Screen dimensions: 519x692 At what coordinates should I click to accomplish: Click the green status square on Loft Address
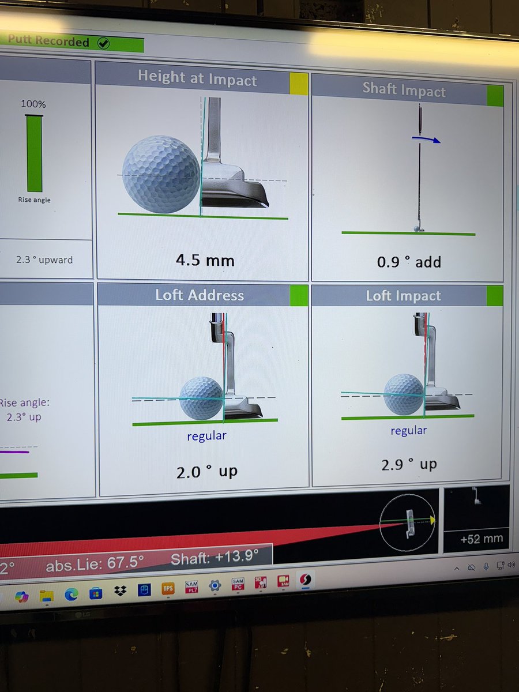[299, 295]
